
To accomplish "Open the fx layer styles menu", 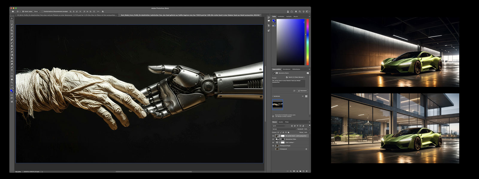I will tap(291, 171).
